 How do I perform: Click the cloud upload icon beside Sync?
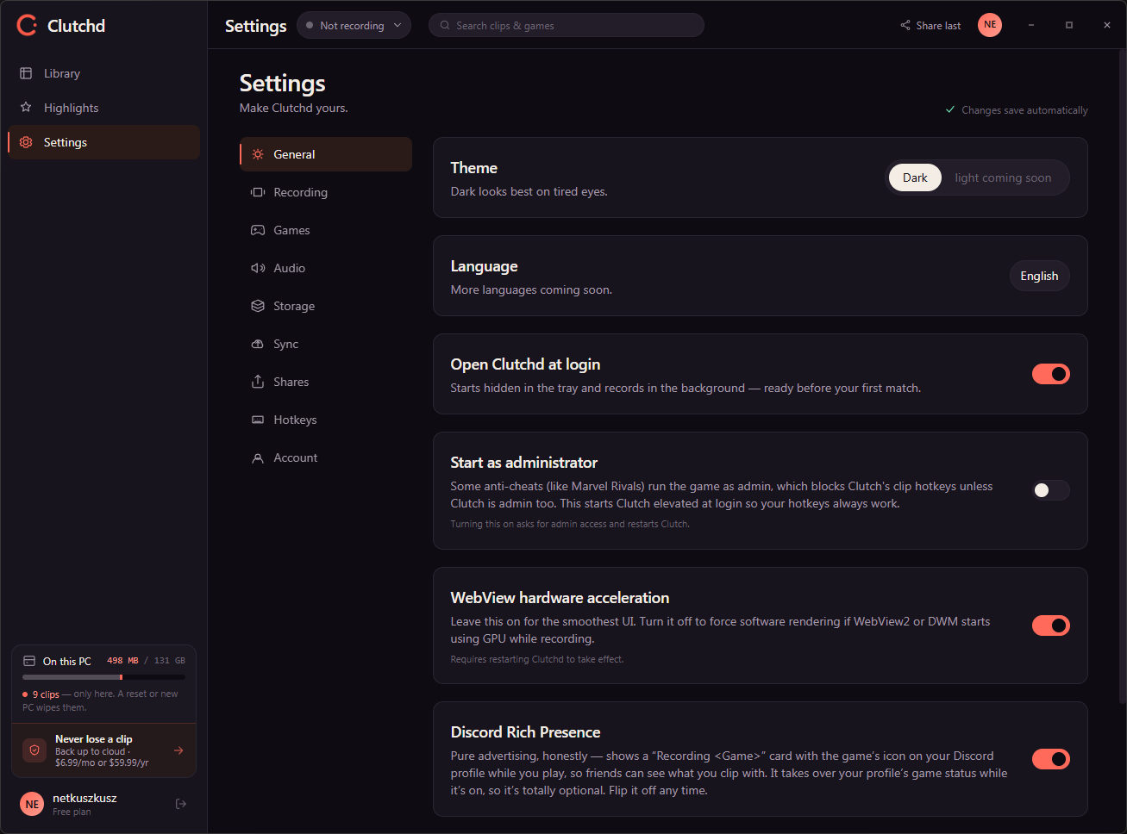[x=258, y=344]
